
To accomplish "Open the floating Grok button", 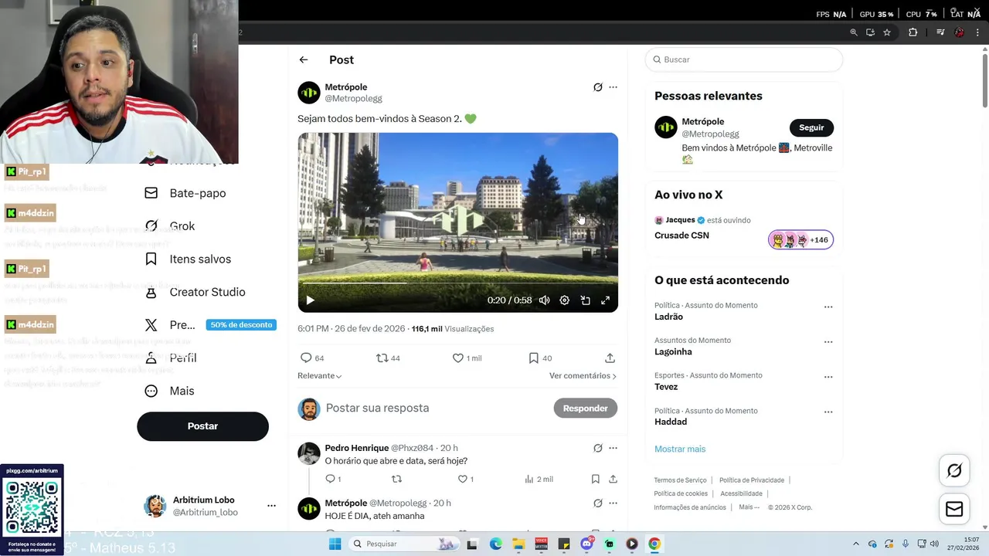I will [954, 470].
